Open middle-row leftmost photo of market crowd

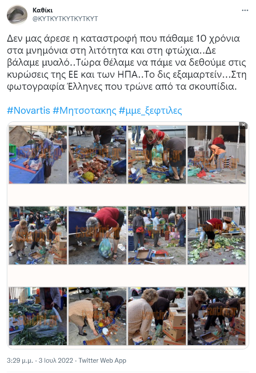click(x=38, y=235)
